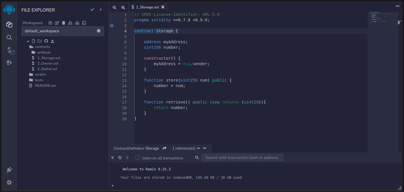The height and width of the screenshot is (192, 404).
Task: Create a new workspace with plus icon
Action: coord(50,23)
